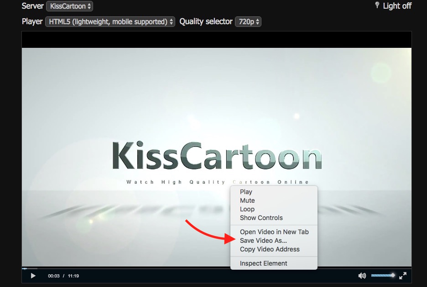Choose Open Video in New Tab
The width and height of the screenshot is (427, 287).
click(274, 232)
